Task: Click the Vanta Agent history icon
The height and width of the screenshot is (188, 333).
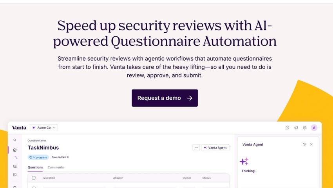Action: point(304,145)
